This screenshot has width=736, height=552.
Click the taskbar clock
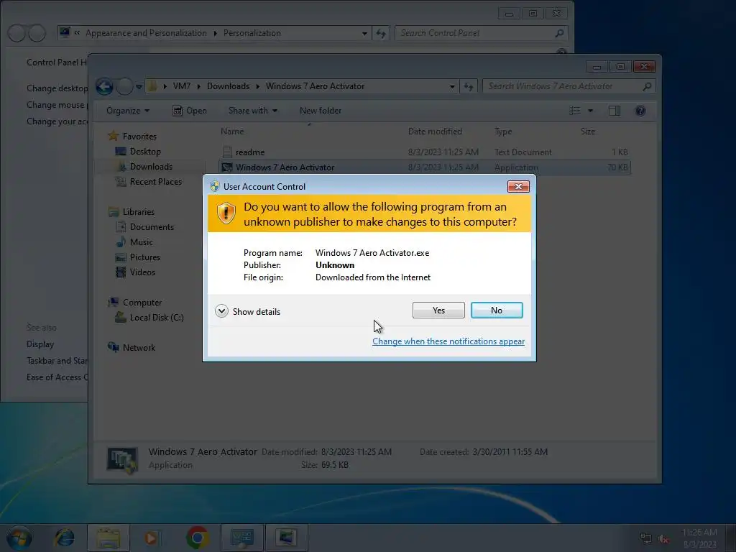click(x=699, y=538)
